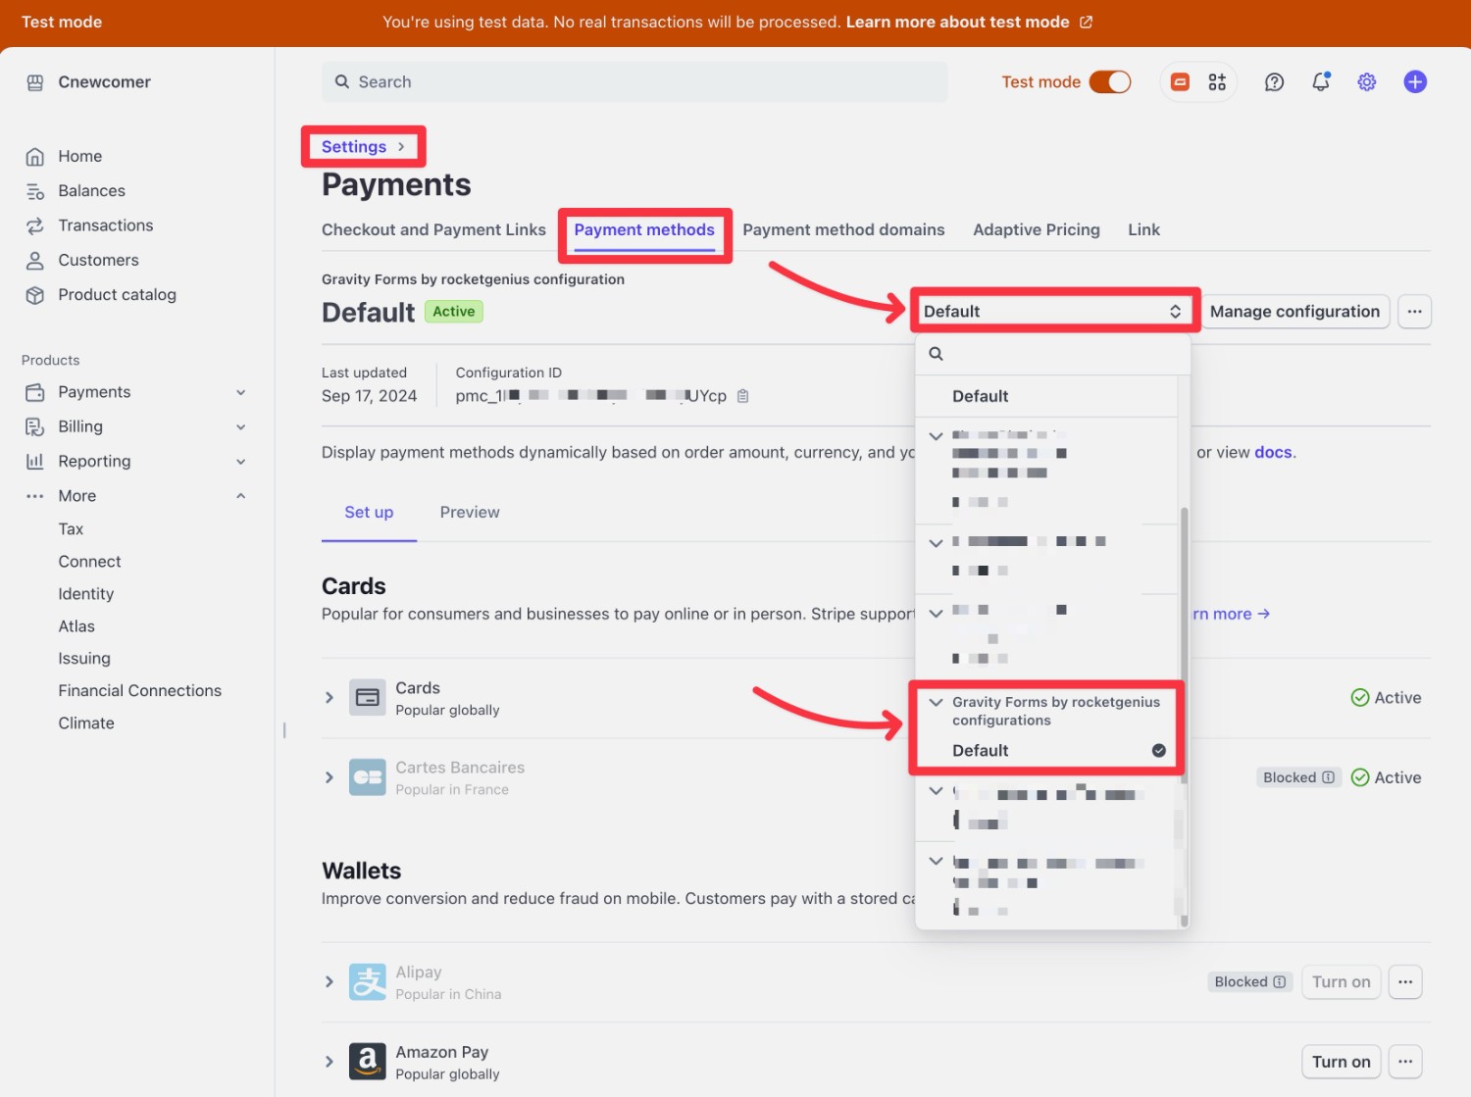The height and width of the screenshot is (1097, 1471).
Task: Expand the Cards payment method row
Action: 330,698
